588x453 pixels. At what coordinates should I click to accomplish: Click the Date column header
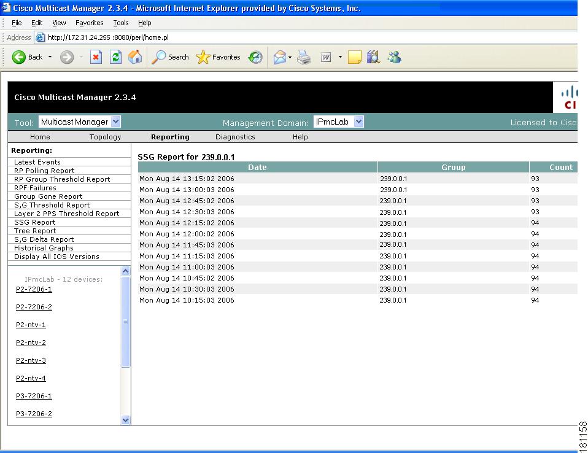coord(258,167)
